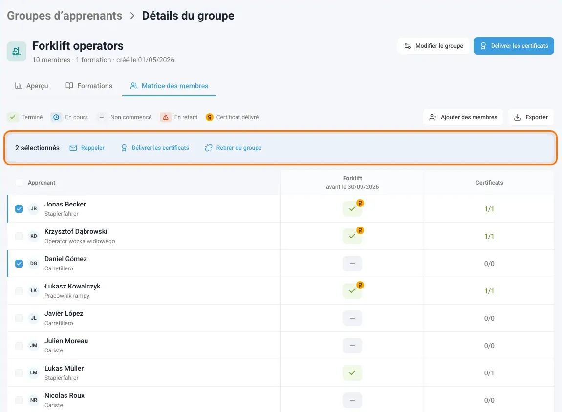
Task: Click the completed status for Łukasz Kowalczyk
Action: (352, 291)
